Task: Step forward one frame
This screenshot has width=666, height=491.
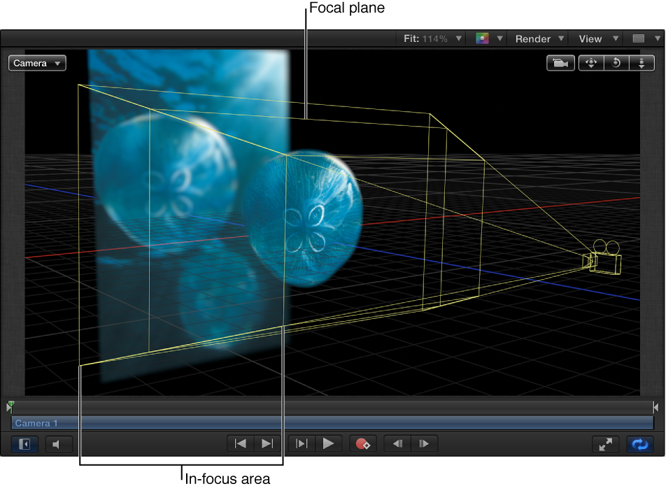Action: tap(424, 443)
